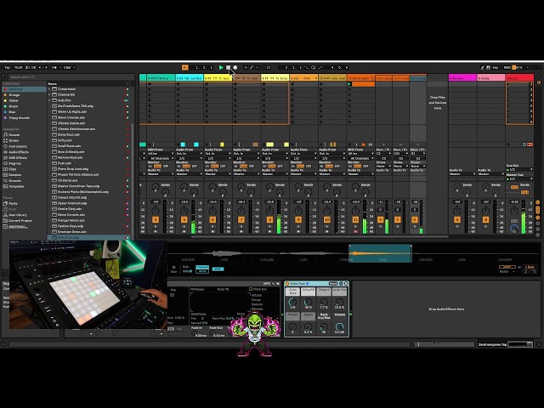Click the Tap tempo button
The image size is (544, 408).
[7, 68]
